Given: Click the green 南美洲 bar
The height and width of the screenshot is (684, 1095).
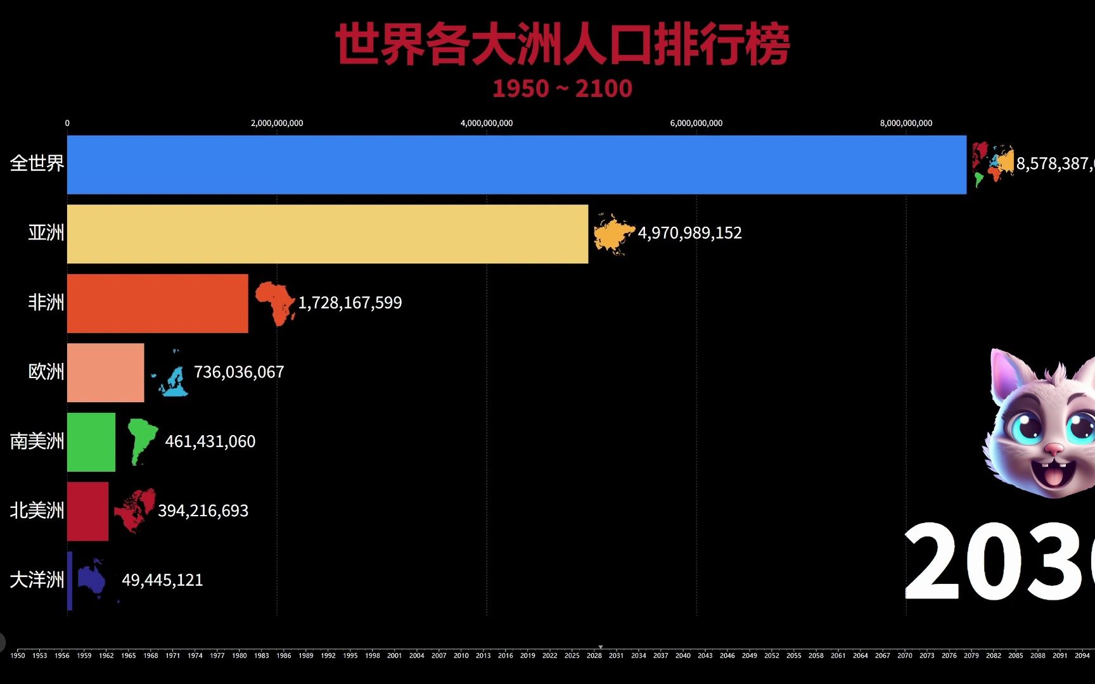Looking at the screenshot, I should [91, 442].
